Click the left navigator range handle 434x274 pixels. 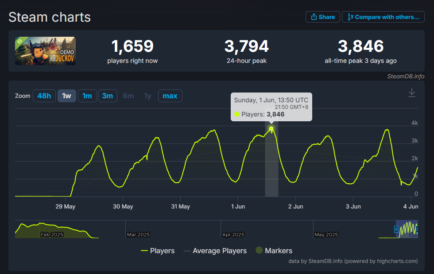[x=396, y=229]
